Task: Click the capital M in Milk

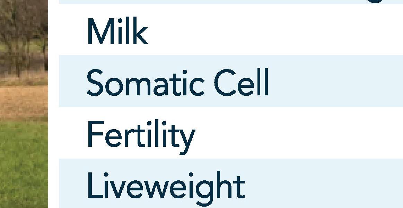Action: pos(99,31)
